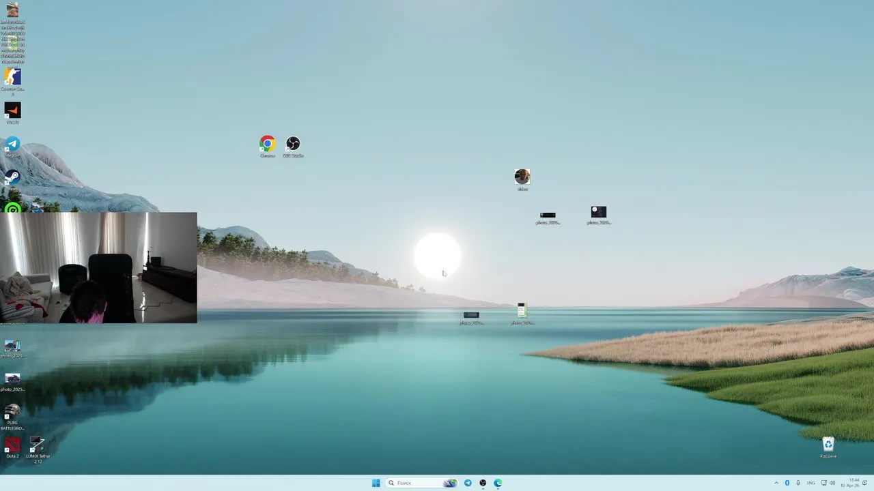
Task: Select the tall white-green photo file icon
Action: coord(522,313)
